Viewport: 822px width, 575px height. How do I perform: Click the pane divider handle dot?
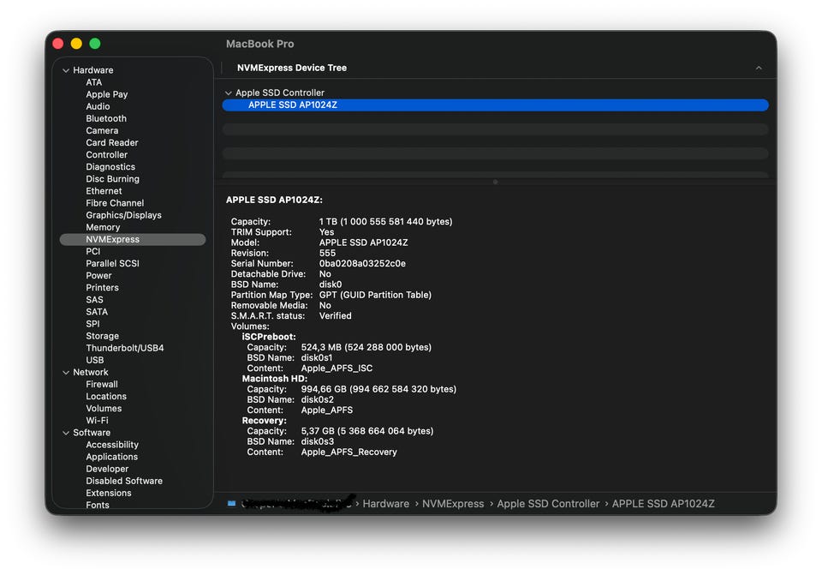(x=495, y=182)
